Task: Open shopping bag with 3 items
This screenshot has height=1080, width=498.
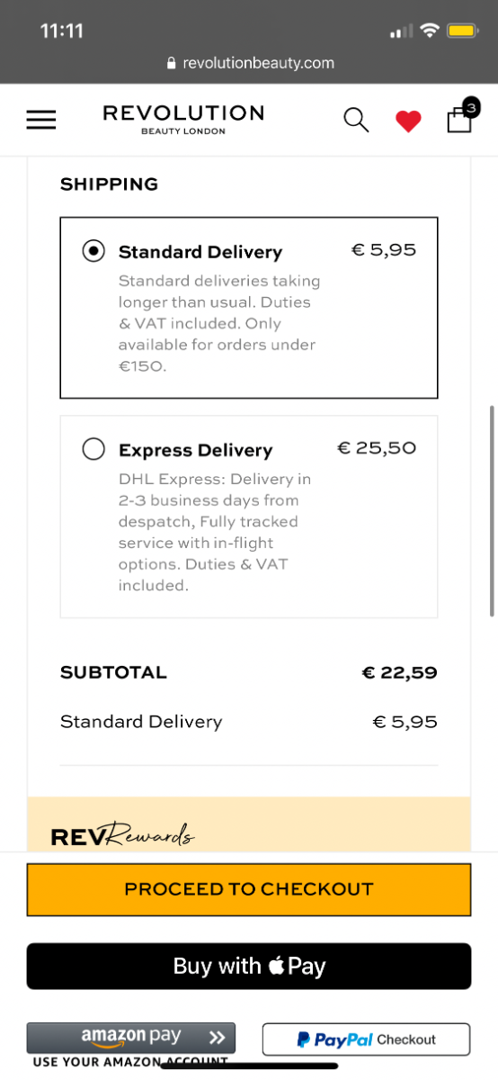Action: [x=461, y=116]
